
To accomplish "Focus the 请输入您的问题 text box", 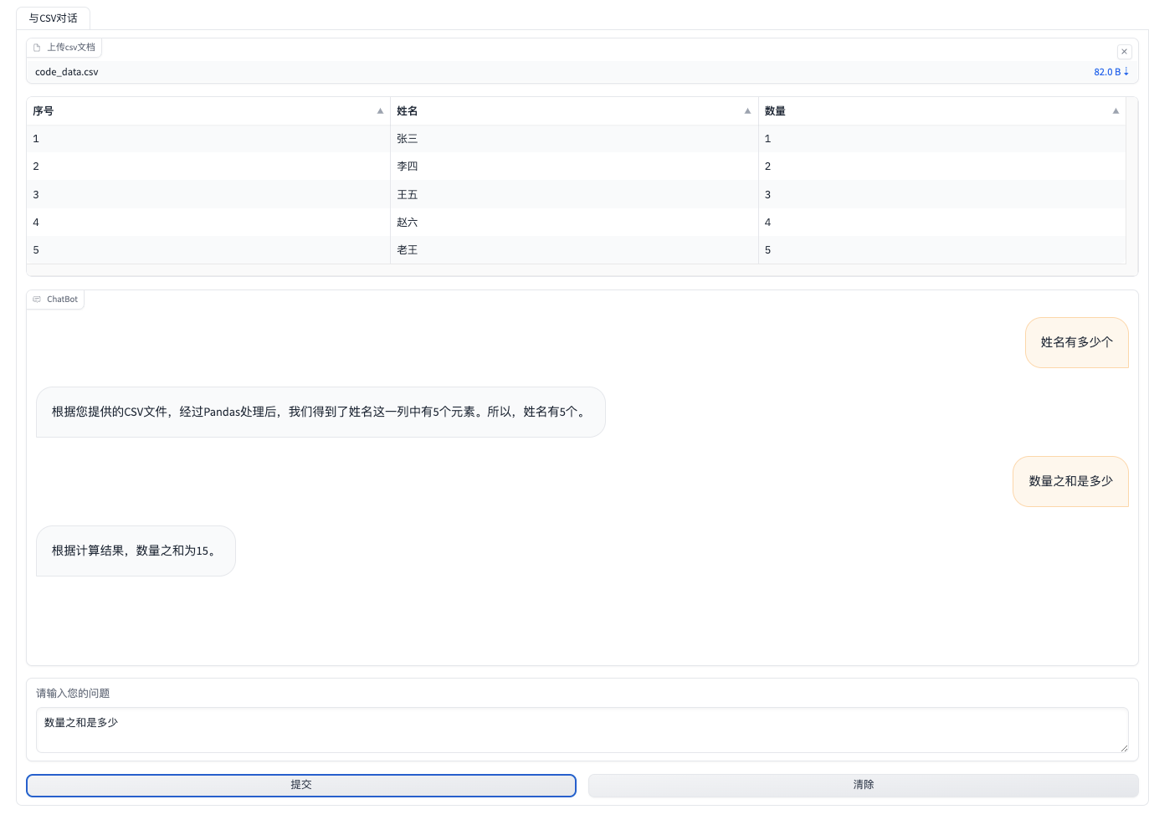I will pyautogui.click(x=582, y=730).
